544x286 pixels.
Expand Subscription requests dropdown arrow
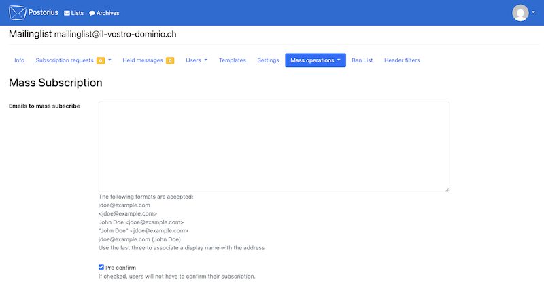(x=109, y=60)
